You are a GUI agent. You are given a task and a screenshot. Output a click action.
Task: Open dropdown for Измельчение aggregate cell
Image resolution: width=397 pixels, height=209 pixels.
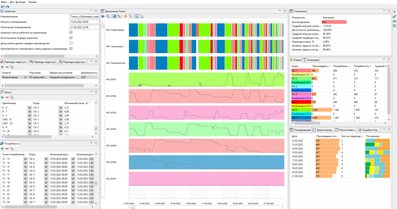[25, 77]
